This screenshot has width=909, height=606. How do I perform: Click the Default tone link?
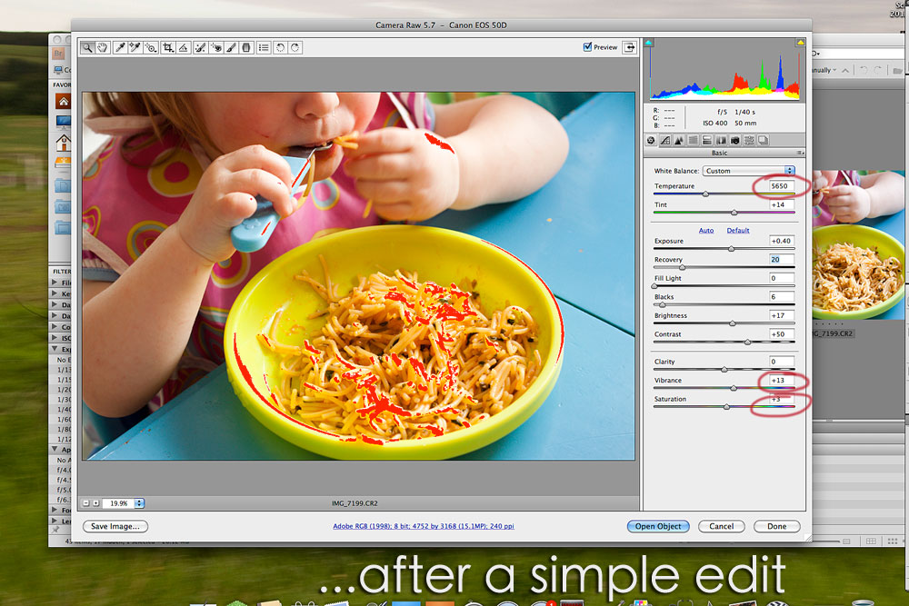click(x=738, y=231)
